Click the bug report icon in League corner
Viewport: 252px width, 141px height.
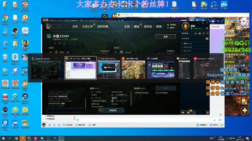(x=208, y=113)
